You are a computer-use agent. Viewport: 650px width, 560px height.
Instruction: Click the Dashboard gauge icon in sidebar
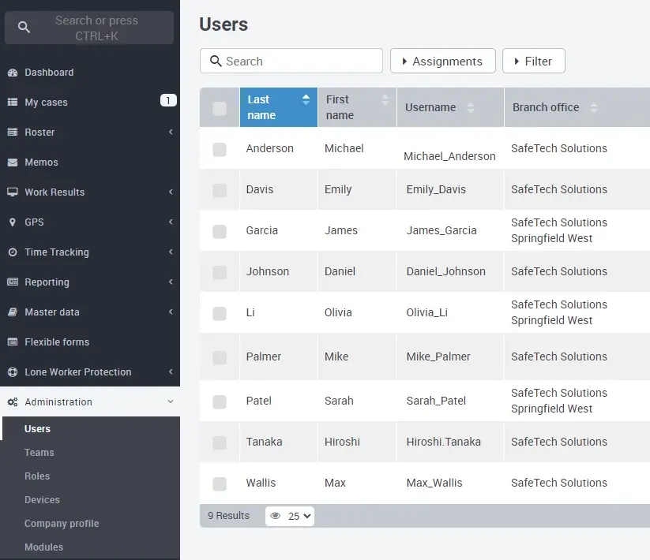point(12,73)
